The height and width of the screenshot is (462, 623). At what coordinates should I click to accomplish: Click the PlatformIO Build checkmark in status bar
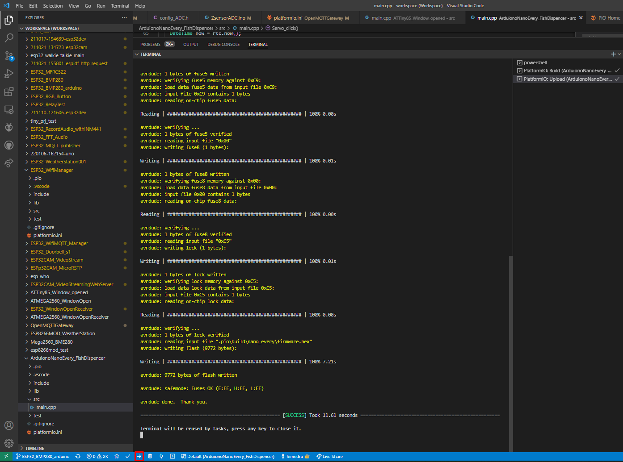click(128, 456)
